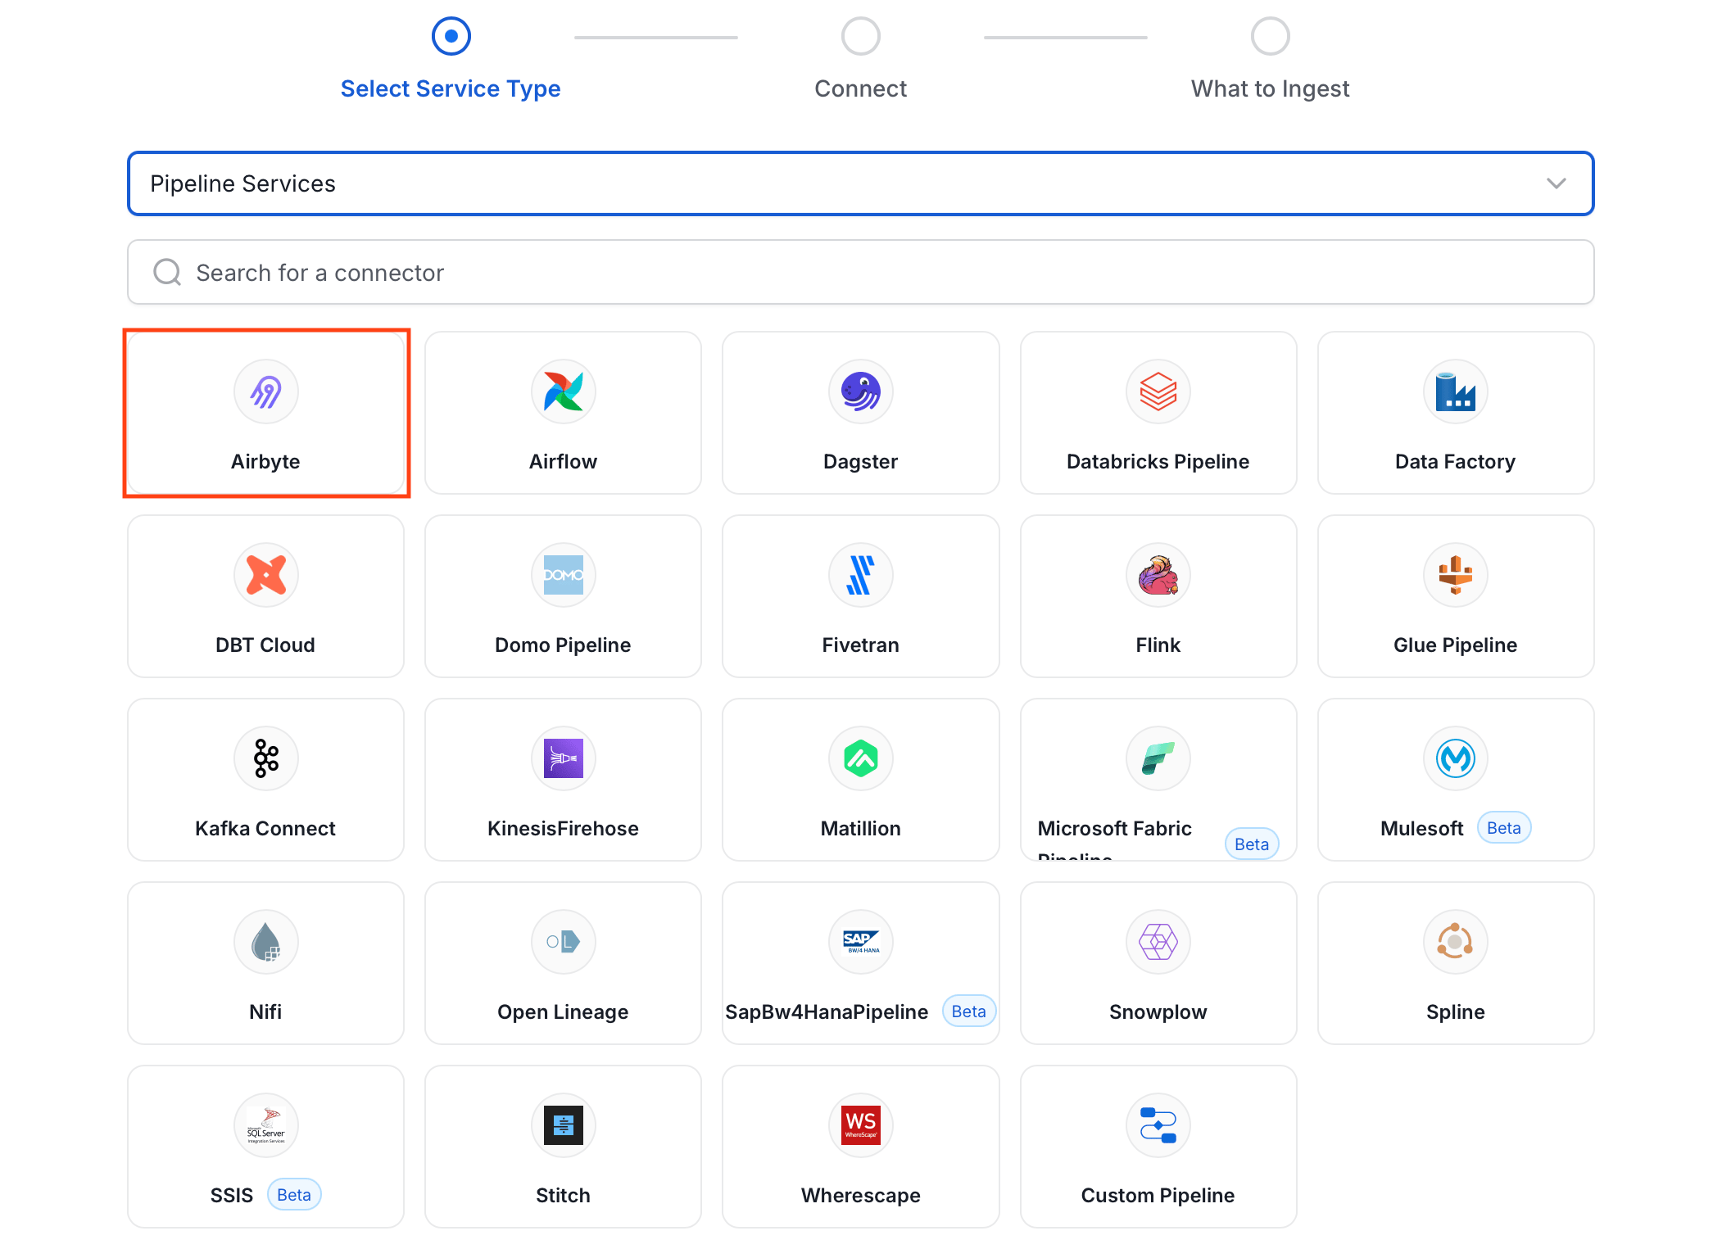This screenshot has height=1258, width=1722.
Task: Click the Matillion label
Action: pyautogui.click(x=860, y=828)
